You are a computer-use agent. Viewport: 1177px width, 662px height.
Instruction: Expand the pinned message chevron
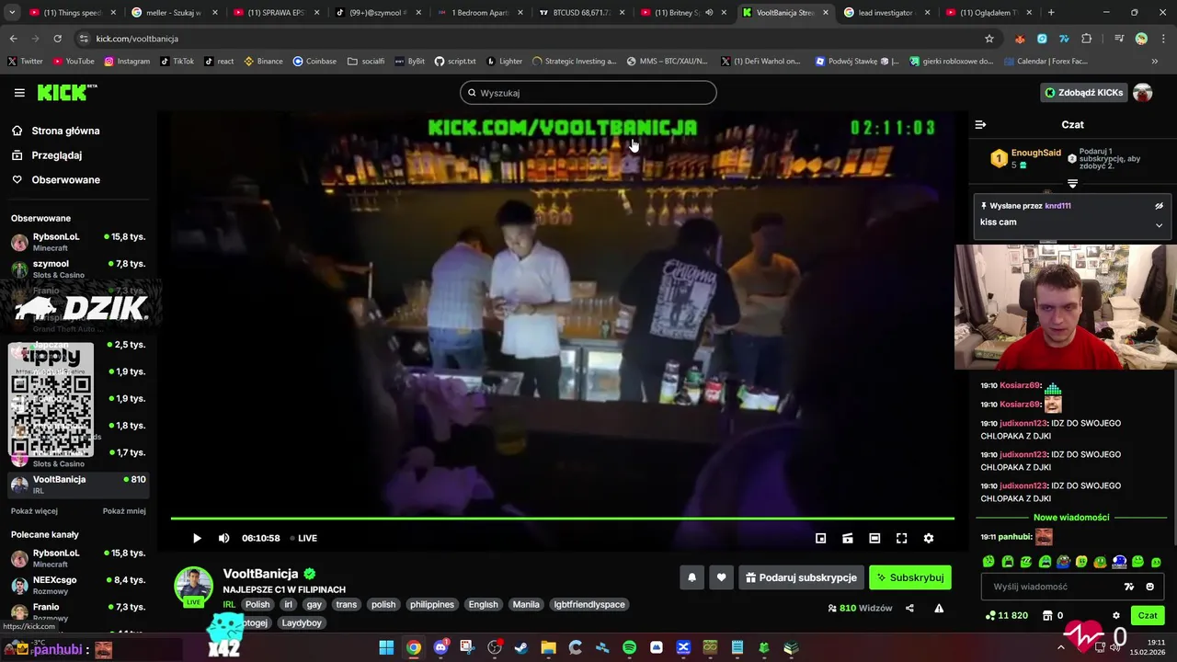point(1159,224)
